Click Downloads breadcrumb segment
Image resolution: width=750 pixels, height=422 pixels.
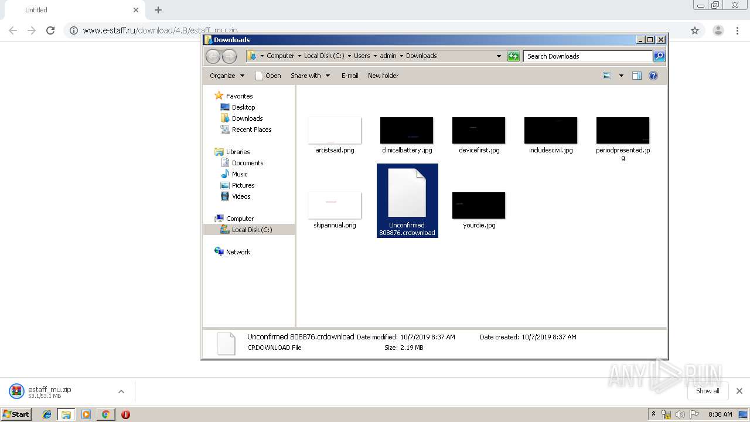click(421, 56)
